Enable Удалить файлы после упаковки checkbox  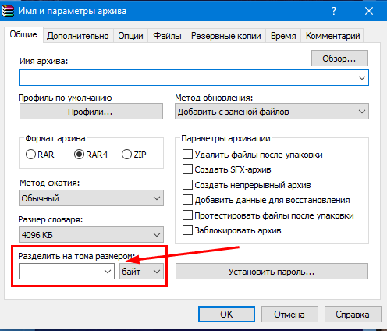[x=187, y=155]
